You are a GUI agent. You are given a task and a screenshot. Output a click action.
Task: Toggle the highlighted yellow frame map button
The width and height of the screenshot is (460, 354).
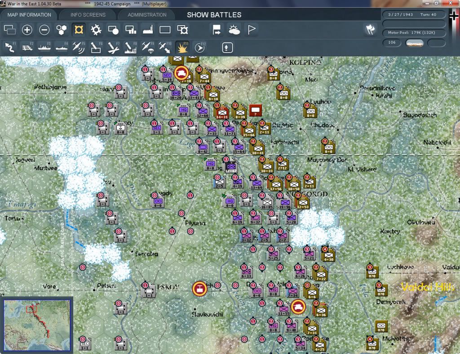[79, 30]
